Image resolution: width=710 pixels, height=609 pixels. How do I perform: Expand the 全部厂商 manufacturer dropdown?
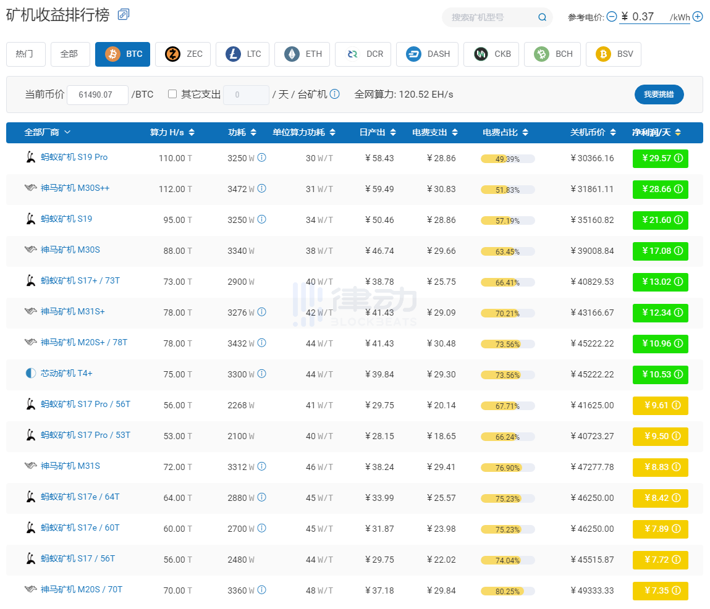(47, 132)
